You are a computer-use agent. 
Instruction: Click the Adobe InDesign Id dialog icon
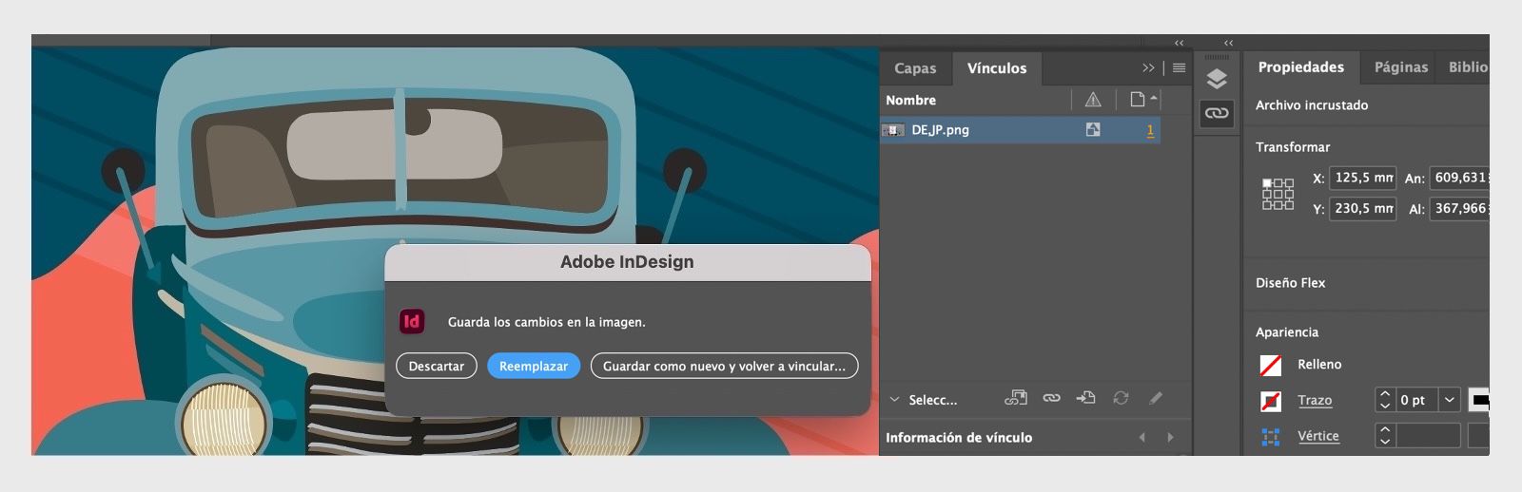pyautogui.click(x=412, y=321)
